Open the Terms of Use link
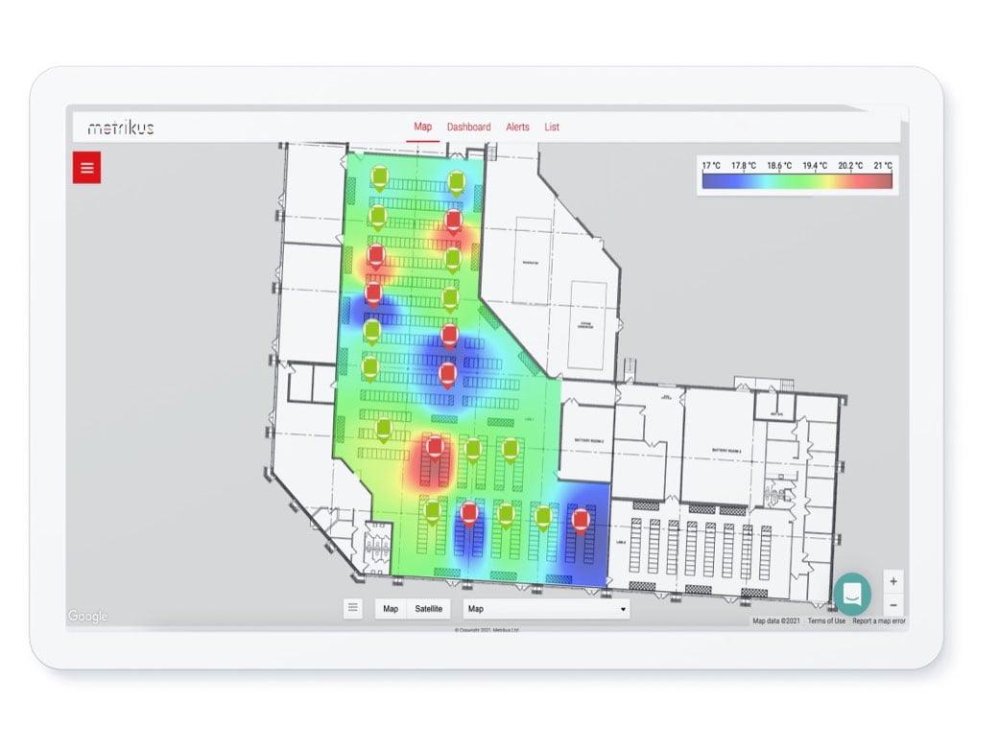 pos(826,621)
